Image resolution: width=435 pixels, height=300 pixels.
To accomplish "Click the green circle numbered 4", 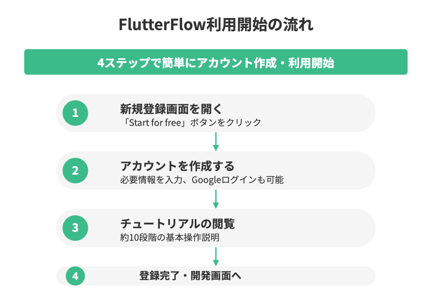I will 75,276.
